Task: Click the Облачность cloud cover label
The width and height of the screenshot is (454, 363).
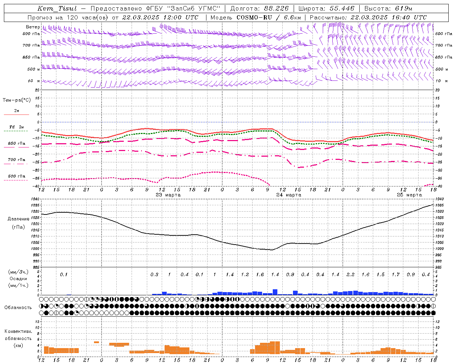Action: (18, 307)
